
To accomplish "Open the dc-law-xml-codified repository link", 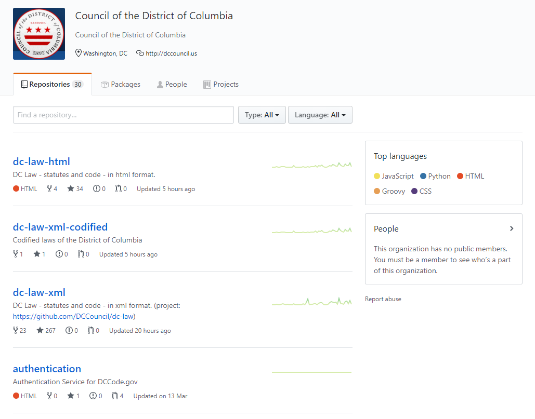I will [x=60, y=227].
